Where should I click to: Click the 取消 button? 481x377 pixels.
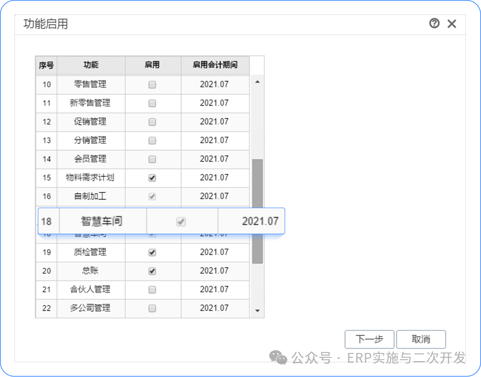click(421, 339)
